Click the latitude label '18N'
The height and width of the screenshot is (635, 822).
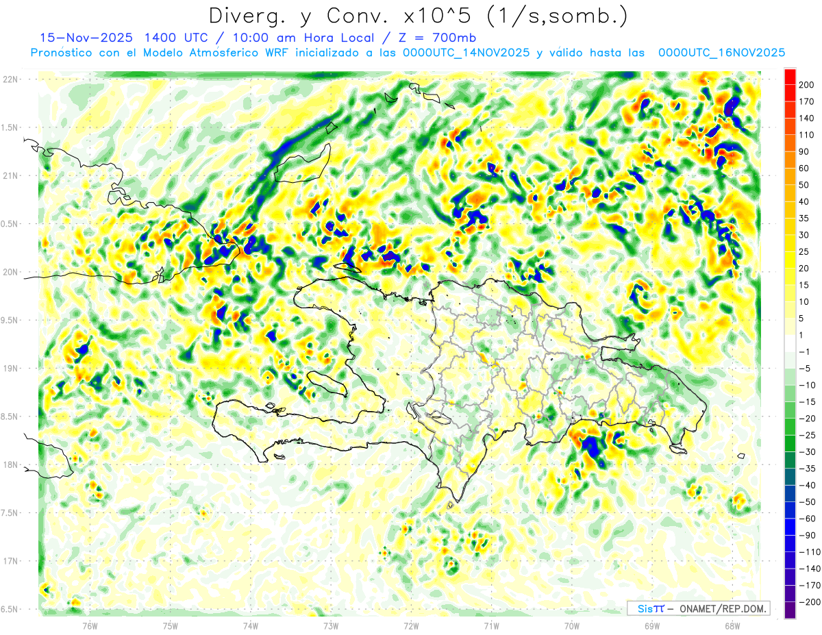pyautogui.click(x=10, y=464)
